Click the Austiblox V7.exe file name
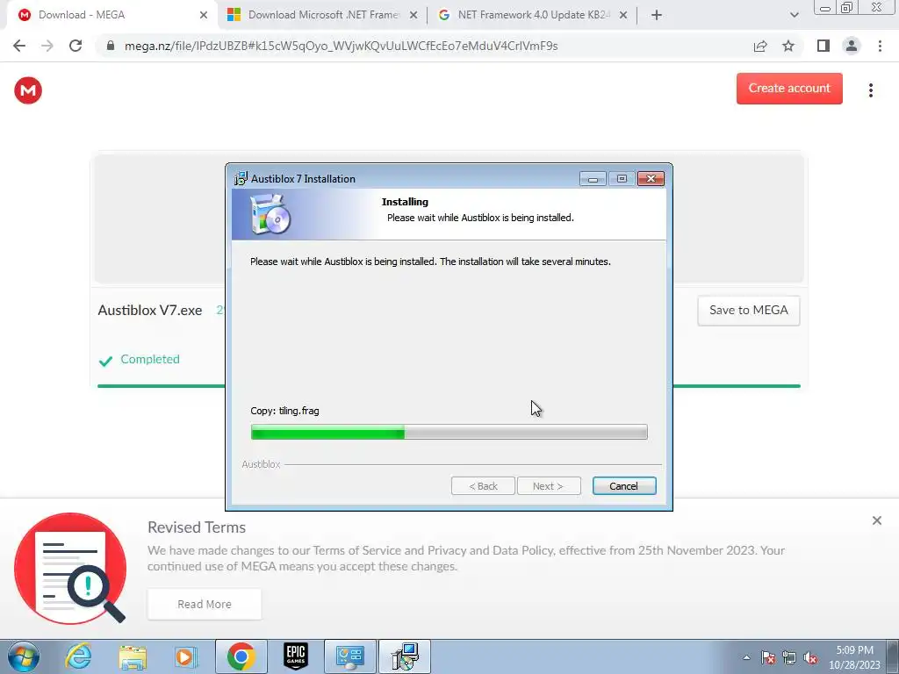This screenshot has width=899, height=674. tap(149, 310)
